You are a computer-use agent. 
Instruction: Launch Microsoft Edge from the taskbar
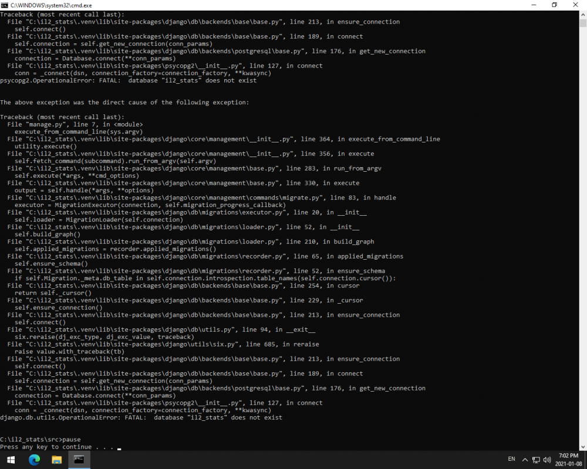click(34, 460)
